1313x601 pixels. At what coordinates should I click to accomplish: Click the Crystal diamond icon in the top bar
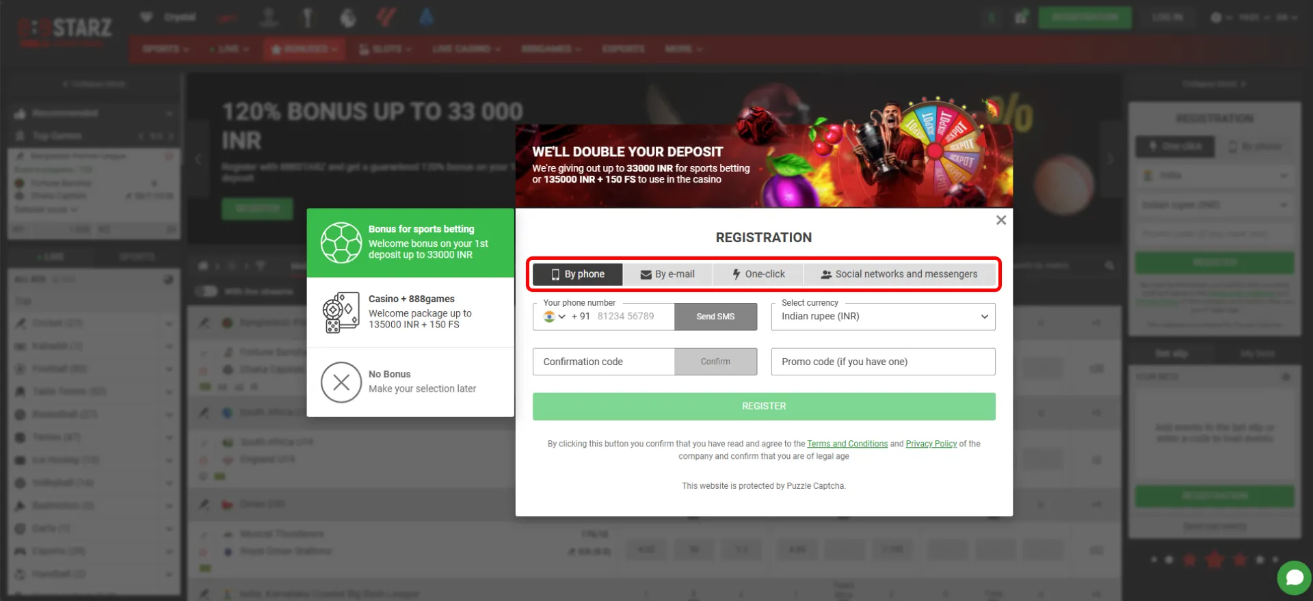(146, 17)
